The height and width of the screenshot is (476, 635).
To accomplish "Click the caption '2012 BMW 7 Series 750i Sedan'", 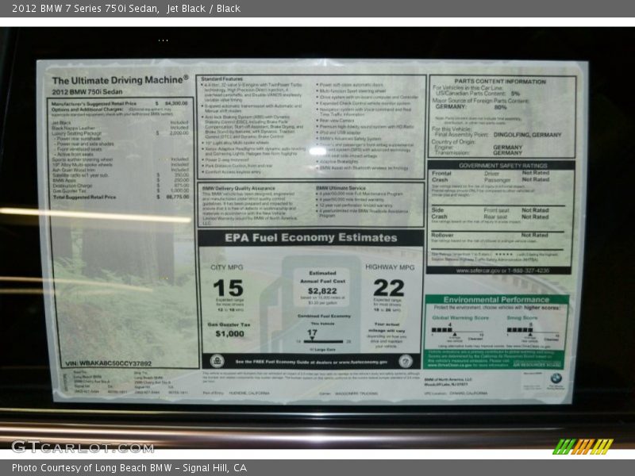I will tap(86, 9).
